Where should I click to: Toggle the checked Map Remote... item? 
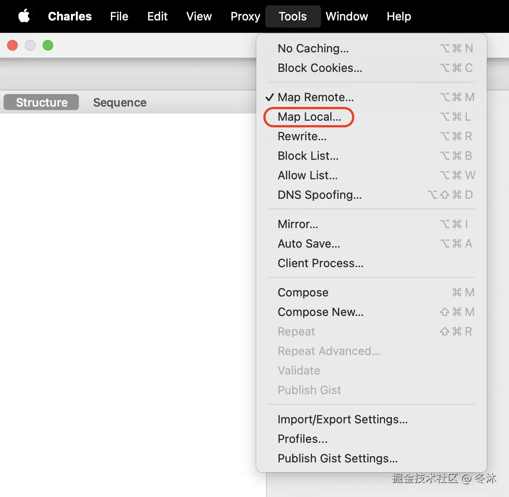(x=372, y=97)
